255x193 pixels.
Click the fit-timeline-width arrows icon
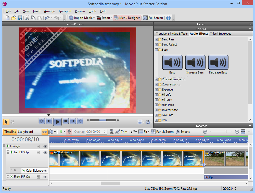pyautogui.click(x=243, y=132)
